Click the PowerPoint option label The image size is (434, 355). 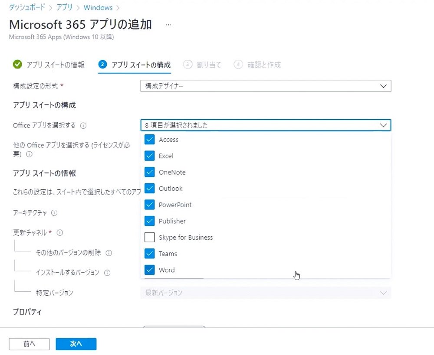[x=175, y=205]
